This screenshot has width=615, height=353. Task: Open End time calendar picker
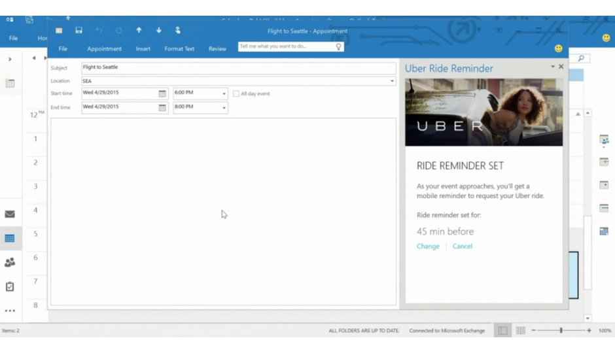162,108
